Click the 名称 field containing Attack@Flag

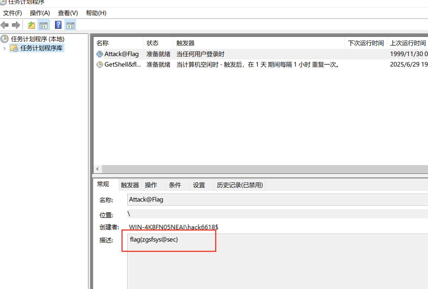pyautogui.click(x=278, y=200)
